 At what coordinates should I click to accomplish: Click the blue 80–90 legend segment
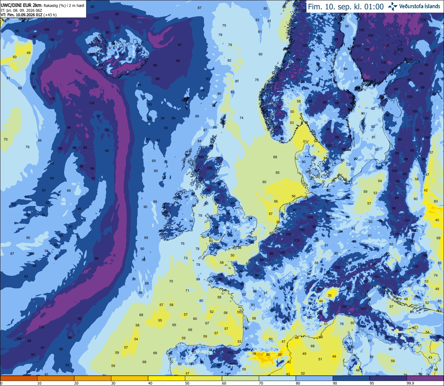coord(314,378)
